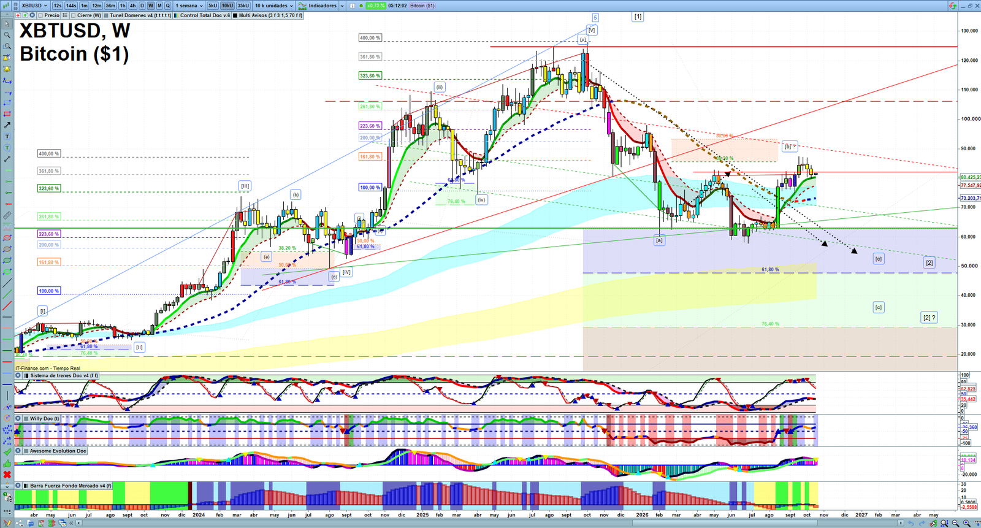
Task: Click the red X delete icon
Action: (7, 475)
